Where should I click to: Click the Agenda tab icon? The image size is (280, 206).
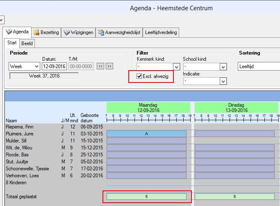click(x=9, y=32)
